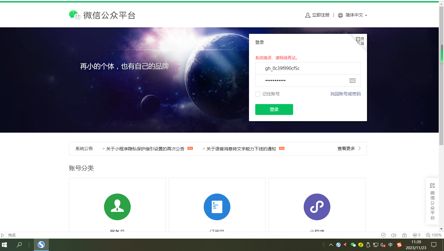Viewport: 444px width, 251px height.
Task: Click the speaker sound icon in browser status bar
Action: pos(394,235)
